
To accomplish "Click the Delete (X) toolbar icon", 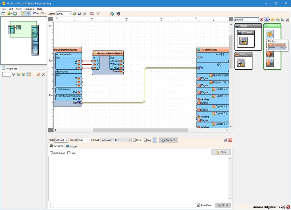I will [98, 14].
